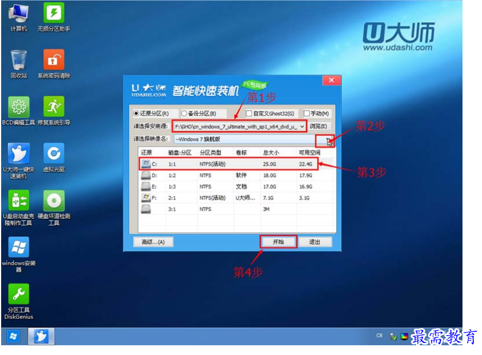This screenshot has width=482, height=355.
Task: Click the D: drive disk icon
Action: tap(146, 175)
